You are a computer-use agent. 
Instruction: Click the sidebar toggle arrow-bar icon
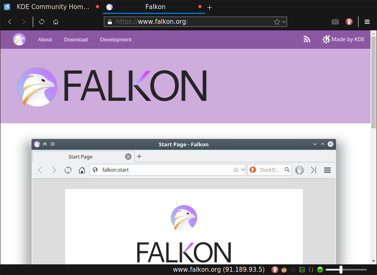coord(313,170)
